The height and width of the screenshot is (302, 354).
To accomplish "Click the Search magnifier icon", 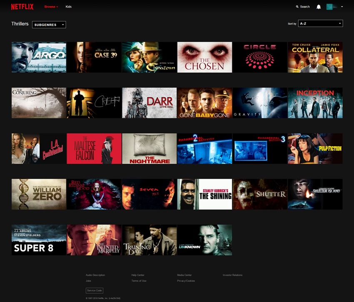I will coord(297,7).
